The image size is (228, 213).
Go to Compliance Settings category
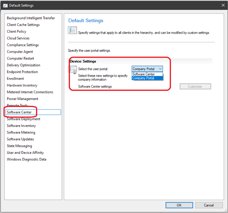click(x=23, y=45)
